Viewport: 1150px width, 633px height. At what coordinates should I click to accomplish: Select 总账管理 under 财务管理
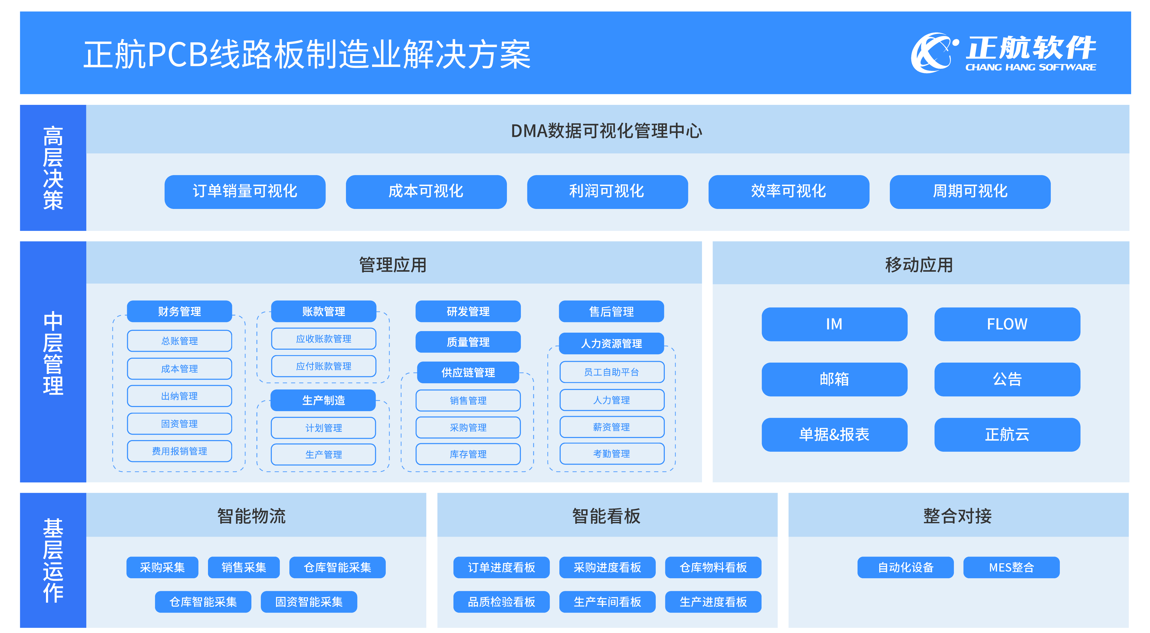180,341
